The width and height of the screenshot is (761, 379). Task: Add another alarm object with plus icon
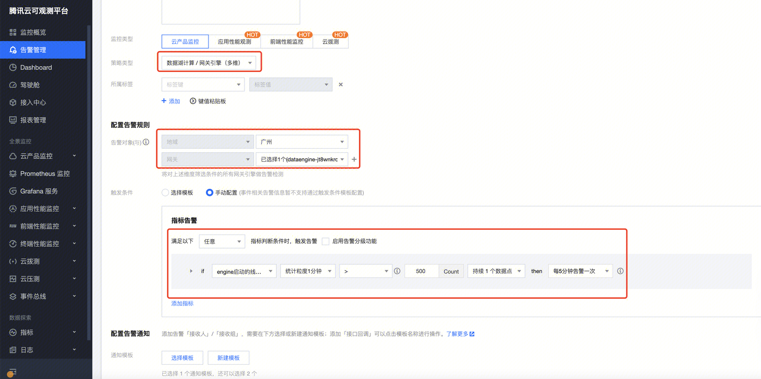point(354,159)
